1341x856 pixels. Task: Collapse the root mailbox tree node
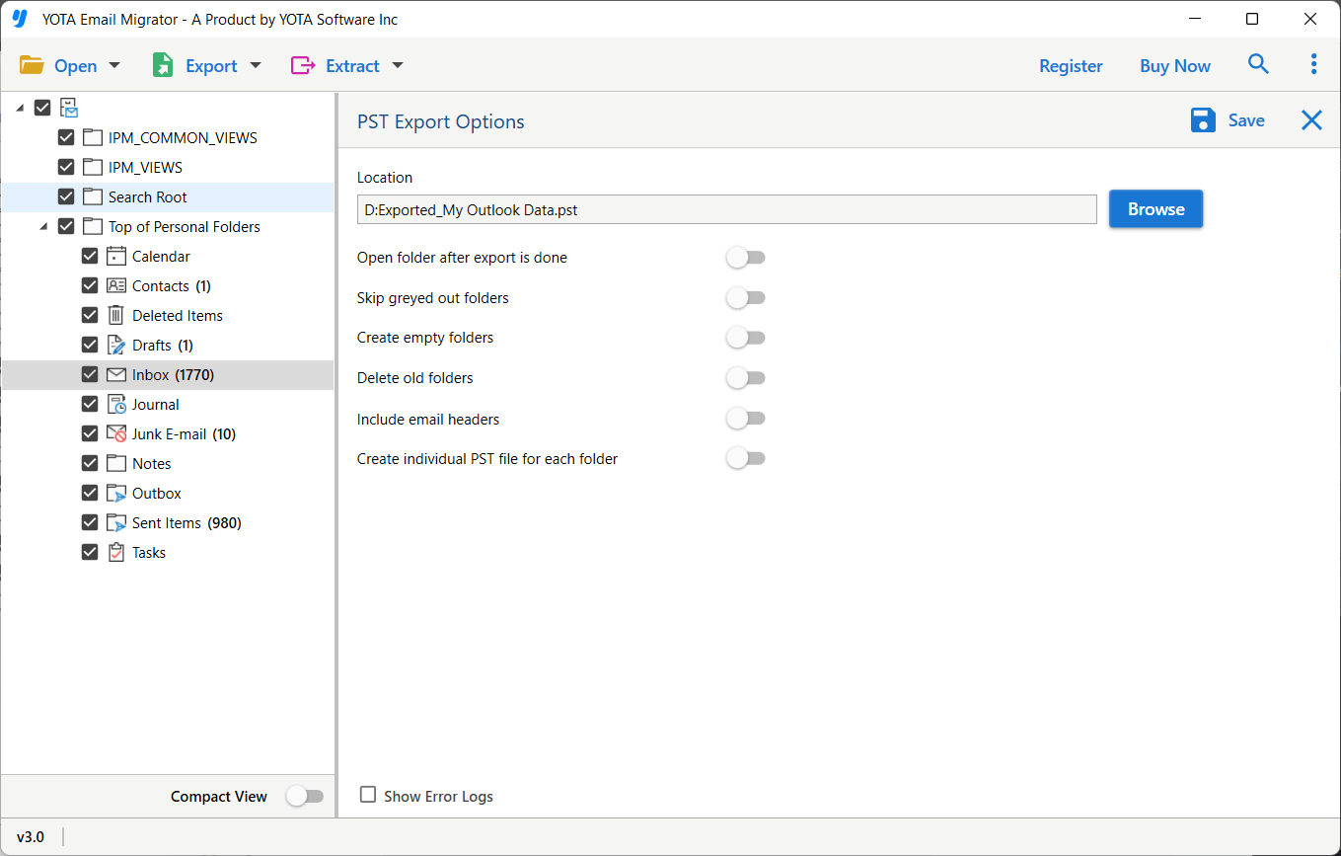tap(21, 109)
